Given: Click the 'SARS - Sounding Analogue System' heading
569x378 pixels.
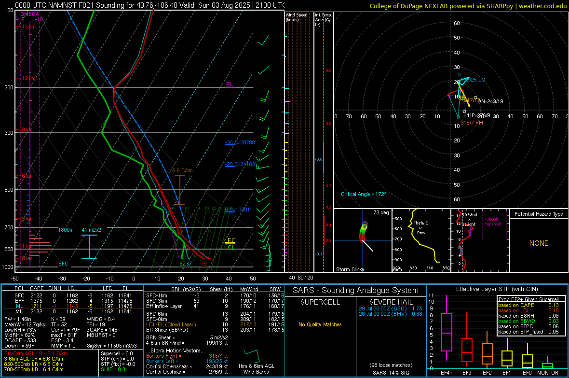Looking at the screenshot, I should [x=356, y=291].
